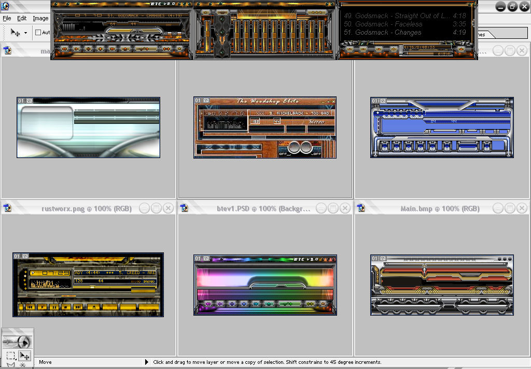531x369 pixels.
Task: Open the tool preset dropdown arrow beside Move icon
Action: (x=25, y=33)
